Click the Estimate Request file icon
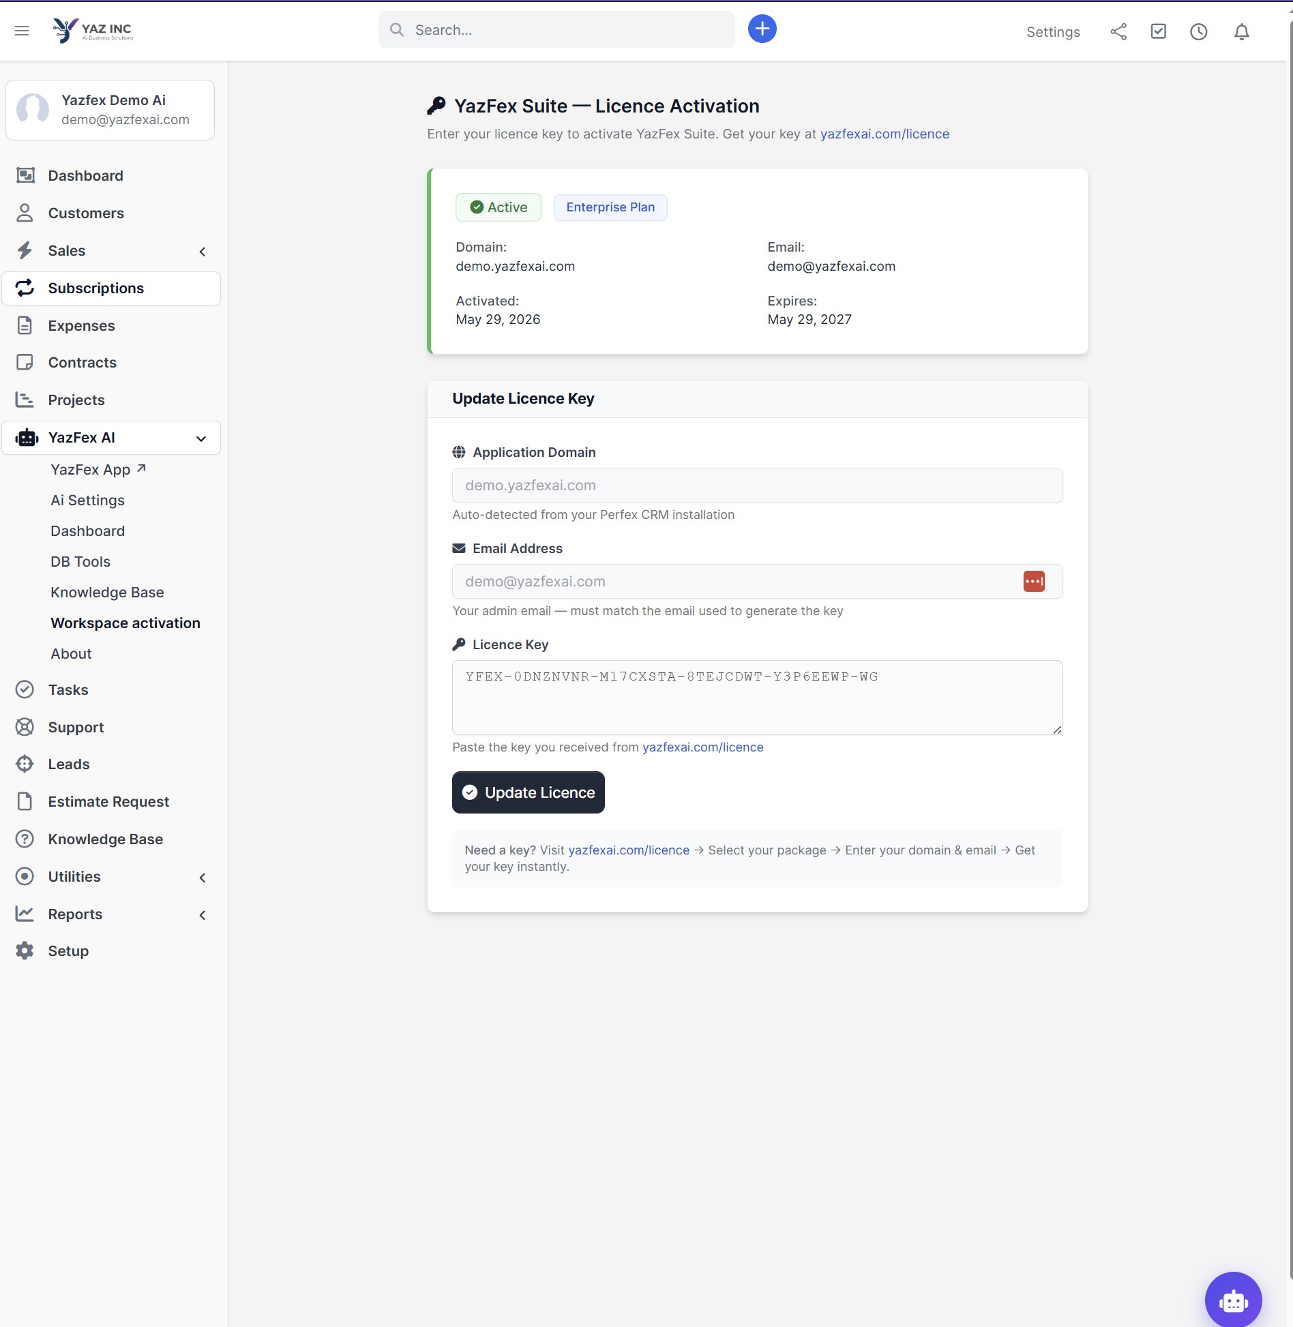This screenshot has width=1293, height=1327. click(x=25, y=802)
